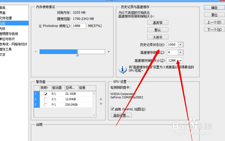Click free space value 230.09GB

click(x=71, y=105)
